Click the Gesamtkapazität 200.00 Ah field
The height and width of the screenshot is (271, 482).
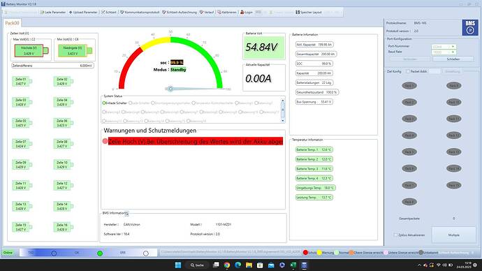pyautogui.click(x=316, y=54)
